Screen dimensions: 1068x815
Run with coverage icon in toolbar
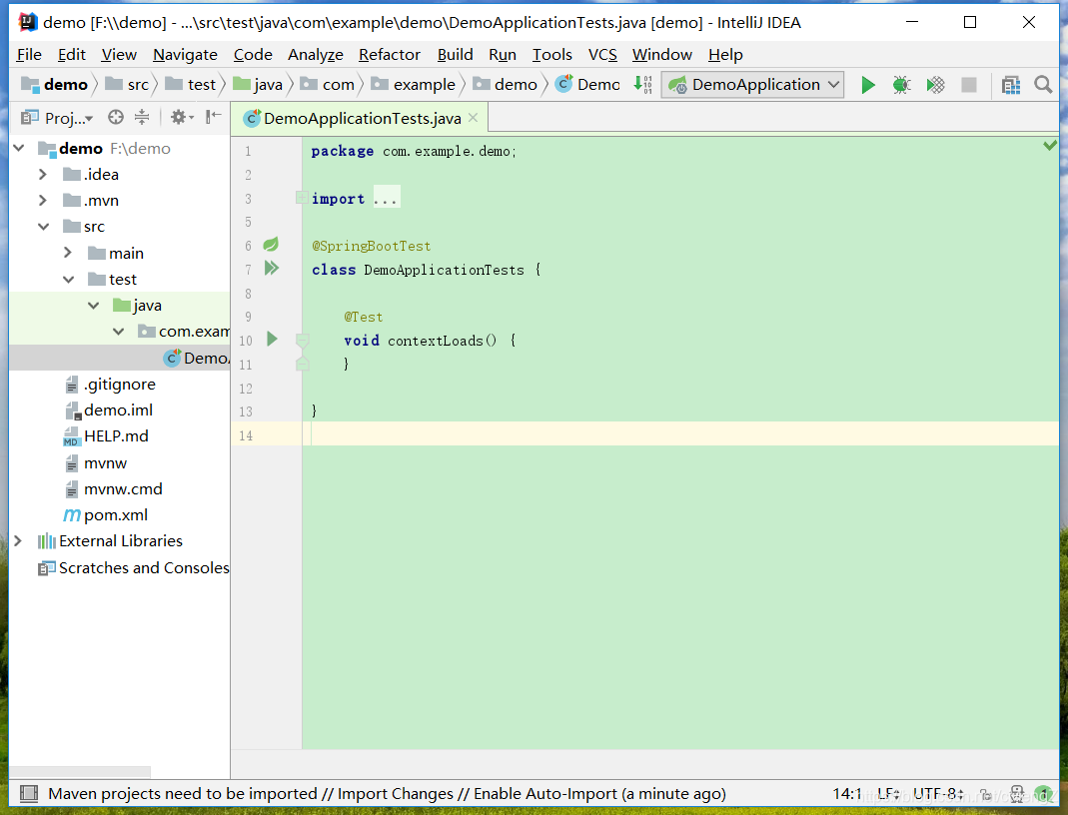[x=935, y=85]
